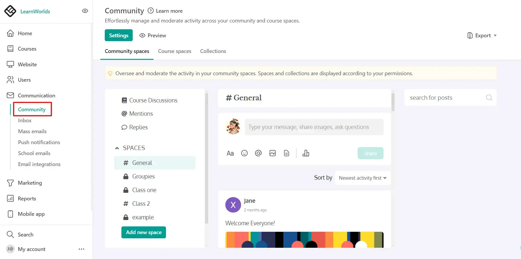
Task: Click the @ mention icon in composer
Action: tap(258, 153)
